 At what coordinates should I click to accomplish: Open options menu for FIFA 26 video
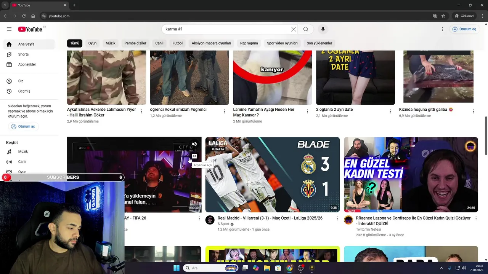(x=199, y=218)
